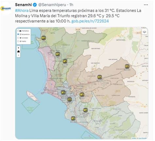This screenshot has height=141, width=155.
Task: Select the easternmost temperature station marker
Action: point(127,67)
